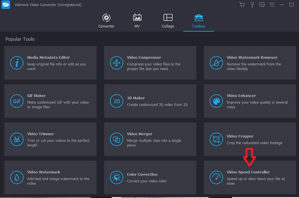Launch the Video Watermark tool

point(50,177)
